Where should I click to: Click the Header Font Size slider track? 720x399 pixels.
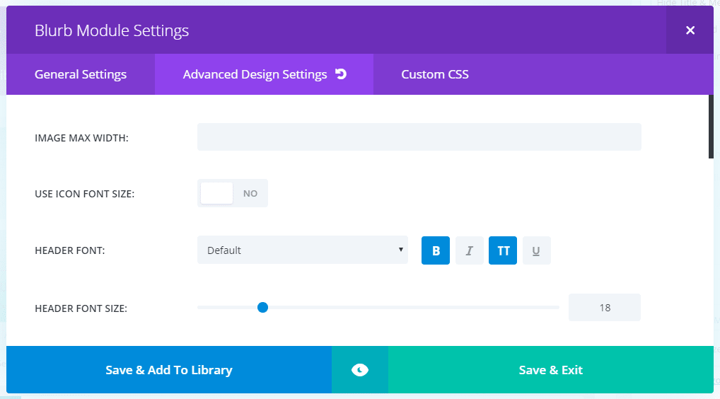(x=378, y=307)
